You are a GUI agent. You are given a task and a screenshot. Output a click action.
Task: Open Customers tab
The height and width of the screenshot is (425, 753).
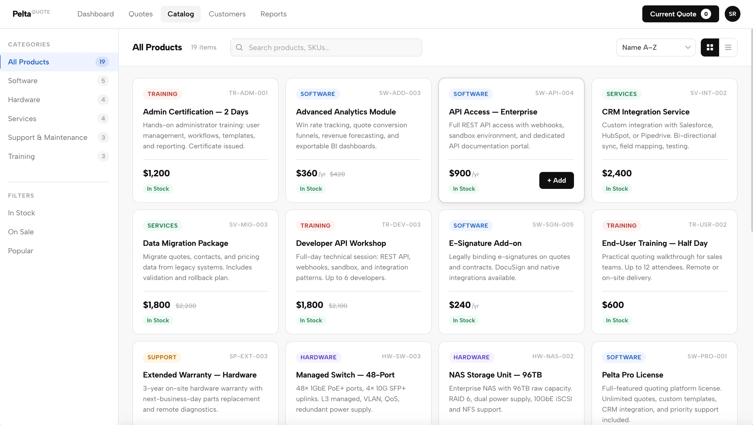click(x=227, y=14)
